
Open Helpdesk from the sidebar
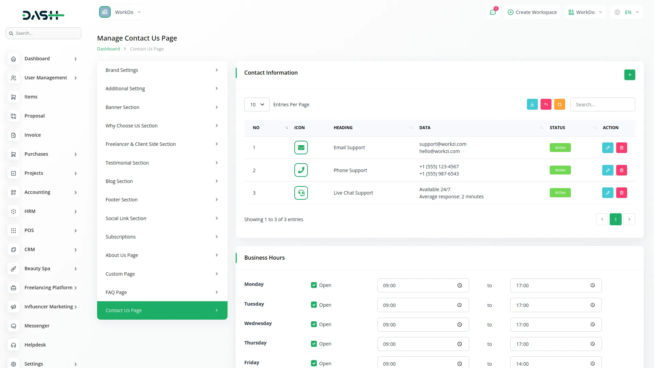[35, 344]
